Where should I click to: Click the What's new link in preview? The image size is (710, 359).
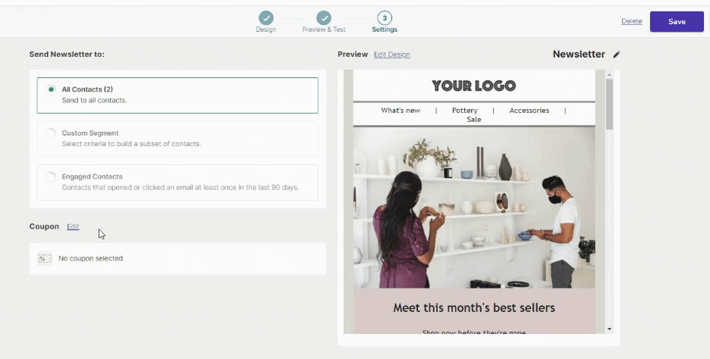401,111
